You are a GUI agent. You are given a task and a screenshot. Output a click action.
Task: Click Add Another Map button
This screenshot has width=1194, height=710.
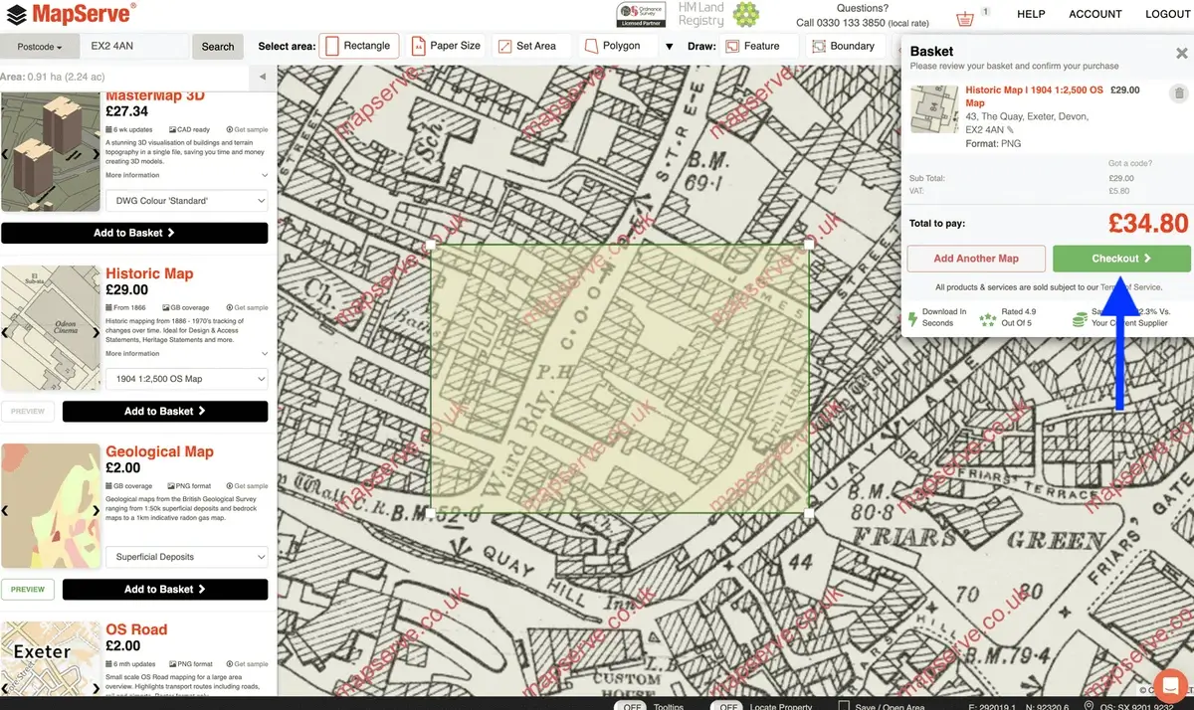pos(976,259)
